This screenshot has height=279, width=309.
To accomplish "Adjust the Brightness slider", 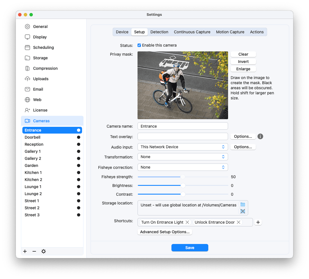I will click(x=183, y=186).
